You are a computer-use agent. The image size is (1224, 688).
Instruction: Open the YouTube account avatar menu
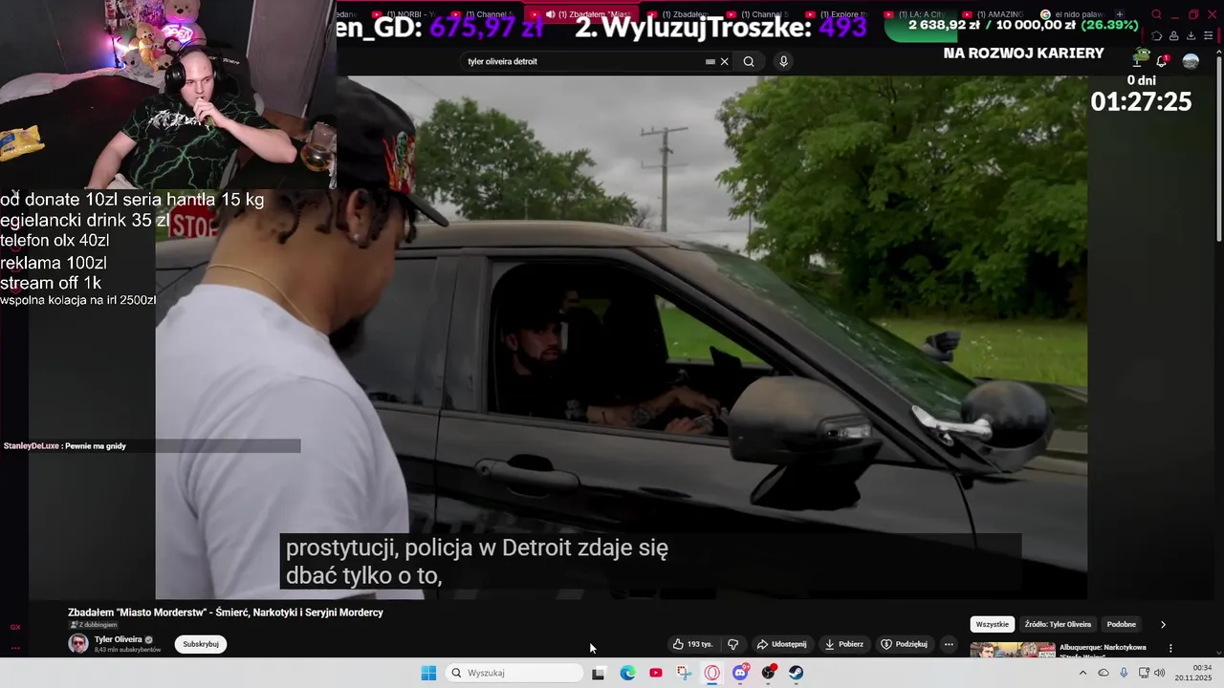pyautogui.click(x=1191, y=61)
